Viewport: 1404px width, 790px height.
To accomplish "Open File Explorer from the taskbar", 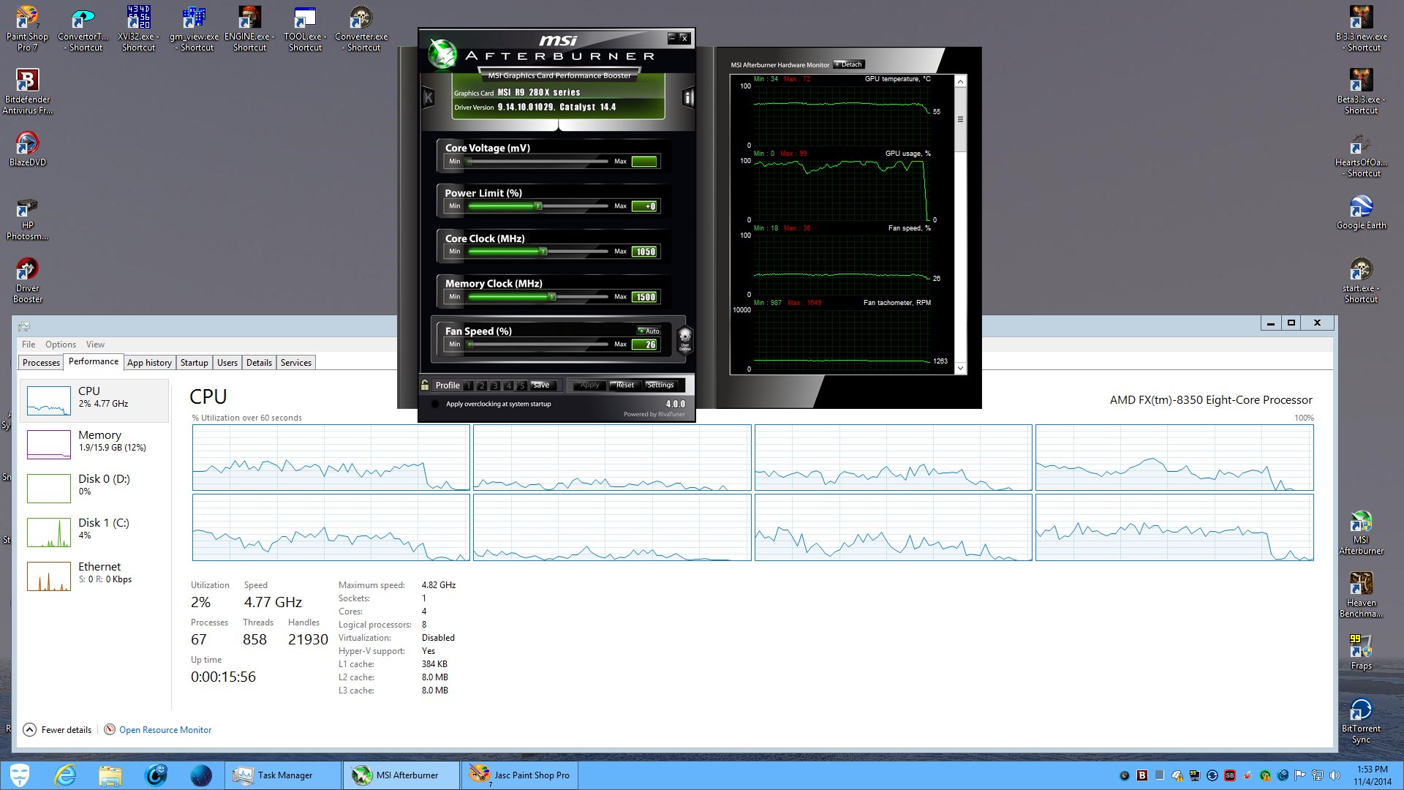I will pyautogui.click(x=110, y=775).
